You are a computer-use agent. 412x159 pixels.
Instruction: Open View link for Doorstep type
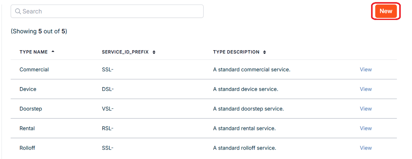point(366,109)
